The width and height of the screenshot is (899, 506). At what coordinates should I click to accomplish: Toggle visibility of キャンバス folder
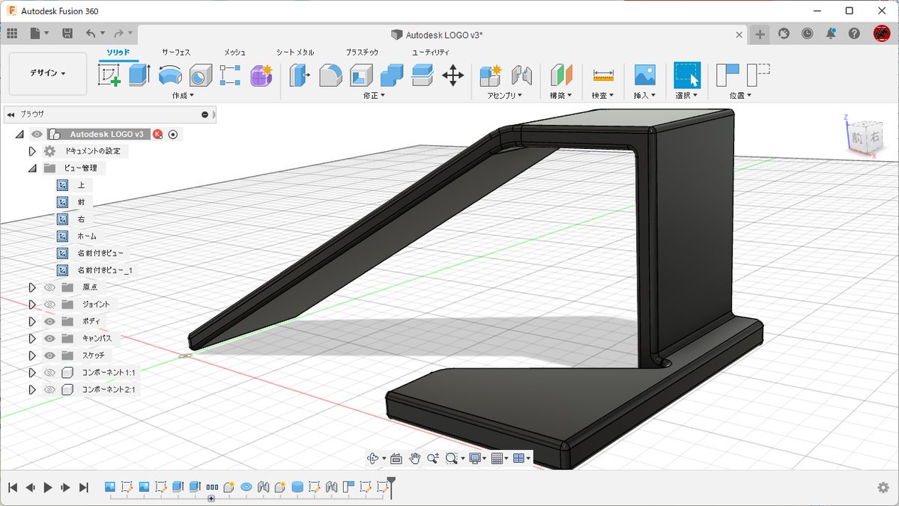point(50,338)
